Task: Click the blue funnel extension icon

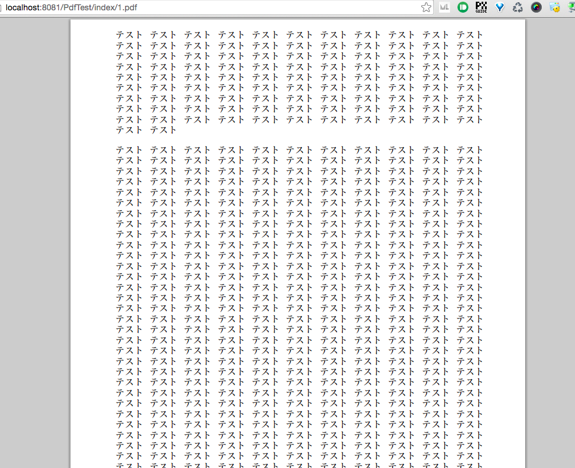Action: pos(499,7)
